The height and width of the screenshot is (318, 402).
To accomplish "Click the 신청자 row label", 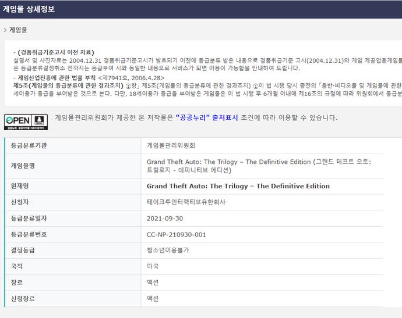I will point(19,202).
